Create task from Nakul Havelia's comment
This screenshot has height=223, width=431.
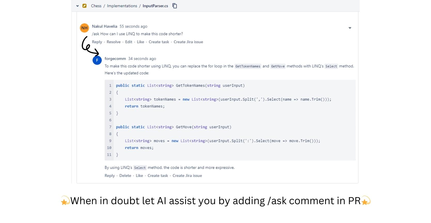[x=159, y=42]
